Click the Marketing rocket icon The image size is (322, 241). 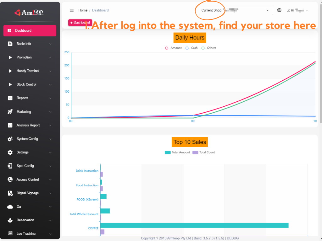click(10, 112)
